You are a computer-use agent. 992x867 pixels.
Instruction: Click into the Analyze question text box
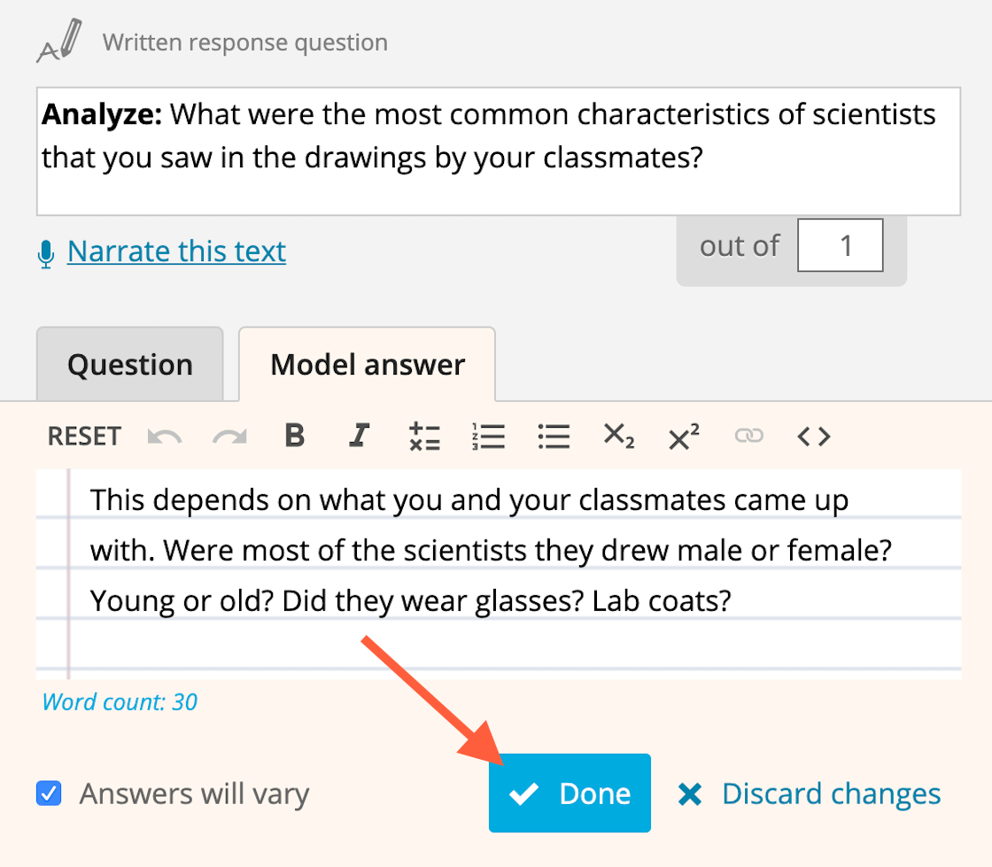498,151
